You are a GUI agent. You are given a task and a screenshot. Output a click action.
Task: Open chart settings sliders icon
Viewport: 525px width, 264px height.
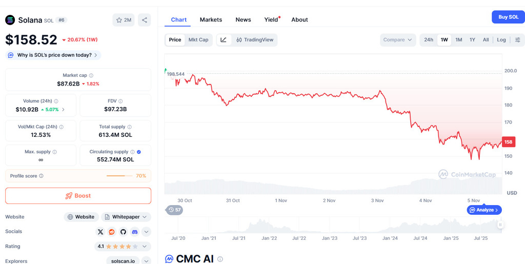tap(518, 40)
